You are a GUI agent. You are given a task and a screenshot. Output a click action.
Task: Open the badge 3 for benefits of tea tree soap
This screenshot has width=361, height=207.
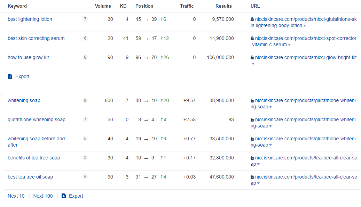click(85, 158)
